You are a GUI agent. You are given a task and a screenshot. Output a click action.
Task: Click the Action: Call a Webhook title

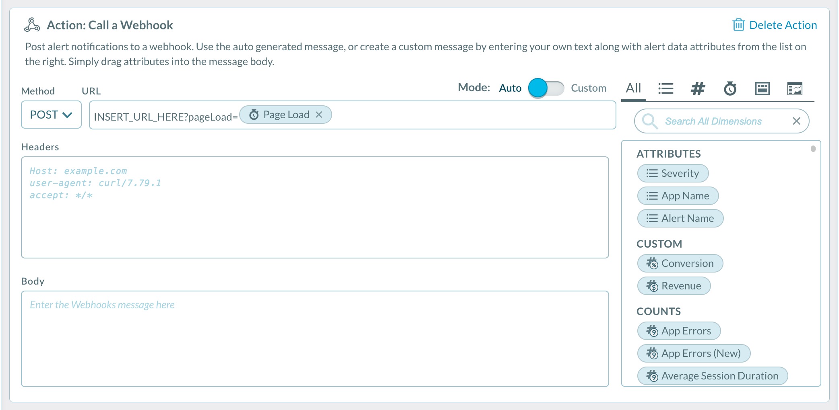point(110,25)
